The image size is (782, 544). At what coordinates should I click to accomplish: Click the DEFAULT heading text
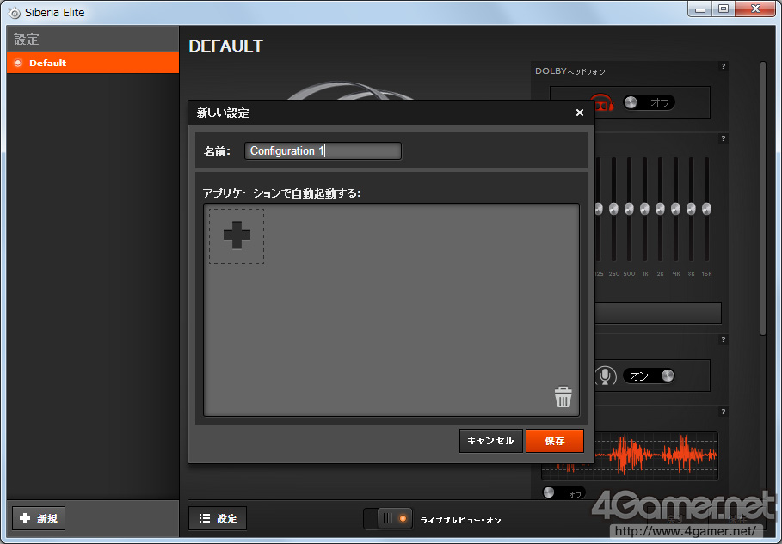[x=226, y=46]
